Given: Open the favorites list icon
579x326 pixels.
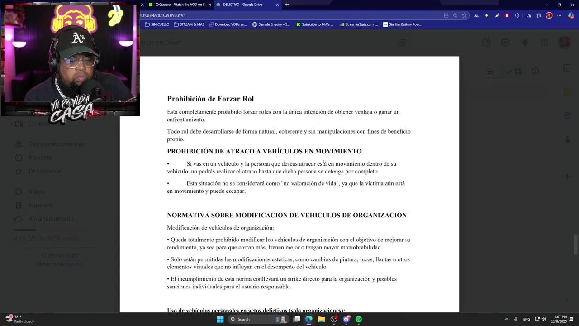Looking at the screenshot, I should 539,15.
